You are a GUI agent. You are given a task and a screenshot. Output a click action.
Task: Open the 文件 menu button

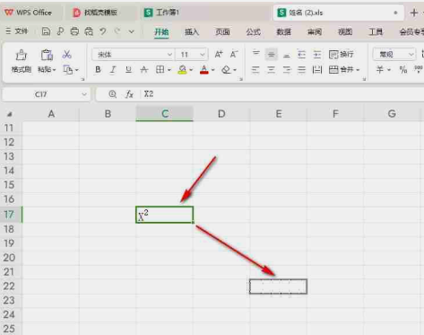pos(17,31)
